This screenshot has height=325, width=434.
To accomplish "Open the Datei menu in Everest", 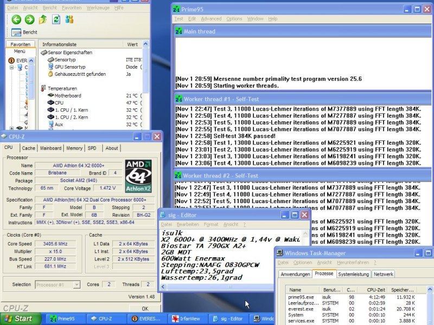I will (12, 8).
